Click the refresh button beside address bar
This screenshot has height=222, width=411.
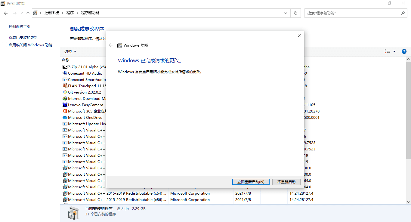pyautogui.click(x=295, y=13)
